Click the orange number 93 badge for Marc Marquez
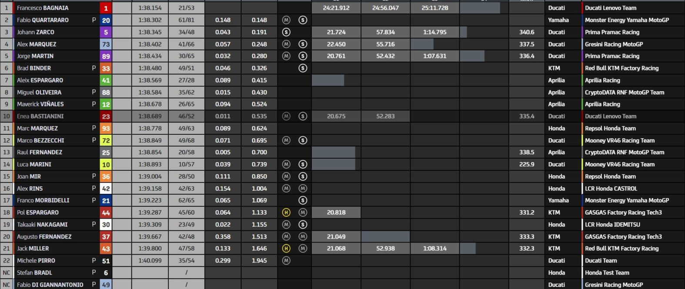The width and height of the screenshot is (685, 289). (106, 128)
